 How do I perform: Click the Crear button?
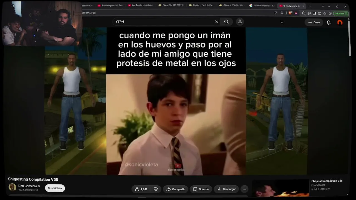click(x=314, y=22)
